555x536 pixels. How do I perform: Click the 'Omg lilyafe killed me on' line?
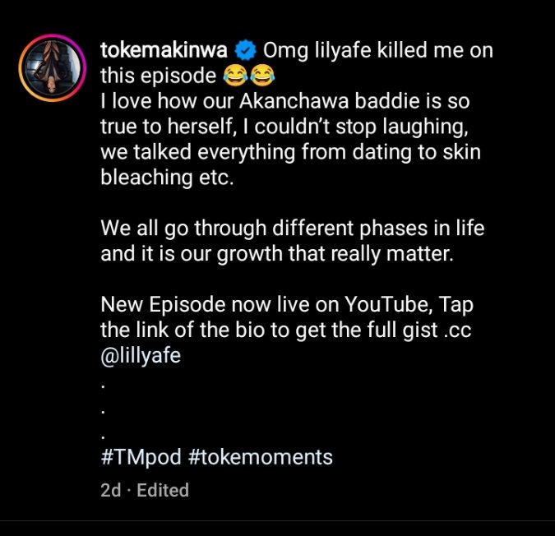point(377,50)
